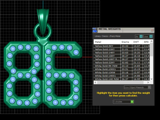The image size is (160, 120).
Task: Click the 20.33 grams value
Action: click(x=125, y=46)
